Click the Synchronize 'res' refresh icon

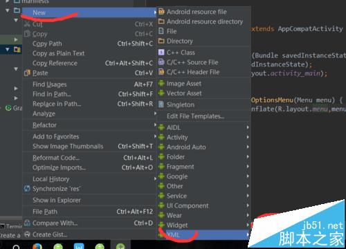pyautogui.click(x=27, y=189)
